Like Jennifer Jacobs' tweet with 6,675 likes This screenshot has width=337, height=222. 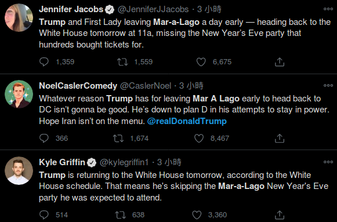[x=201, y=62]
